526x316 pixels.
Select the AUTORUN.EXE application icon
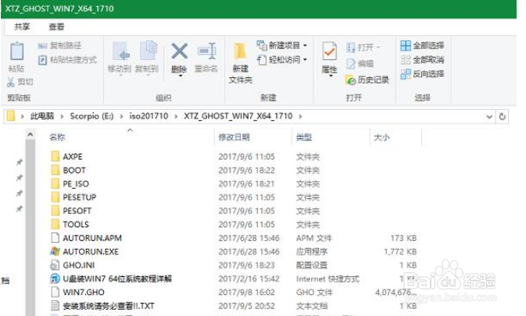click(55, 251)
